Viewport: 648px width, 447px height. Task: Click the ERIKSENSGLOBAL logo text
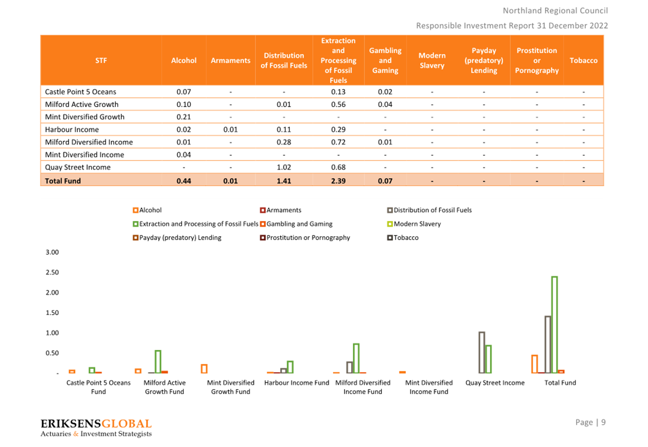point(96,424)
